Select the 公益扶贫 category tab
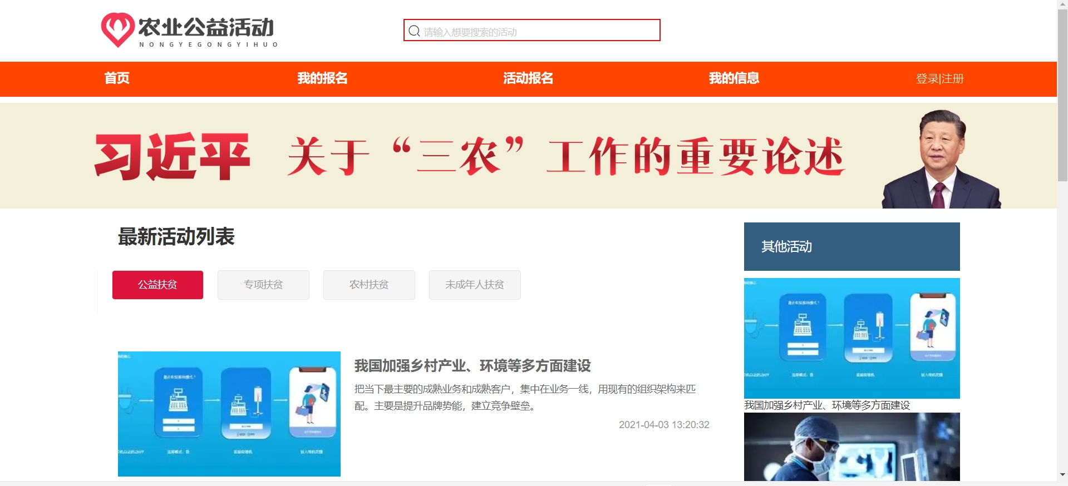1068x486 pixels. point(158,285)
